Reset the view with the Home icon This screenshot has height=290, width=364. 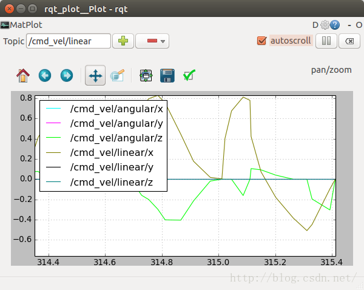tap(23, 75)
